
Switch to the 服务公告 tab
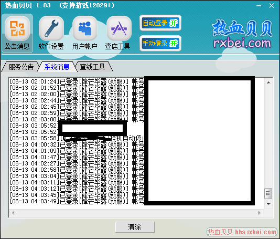21,67
